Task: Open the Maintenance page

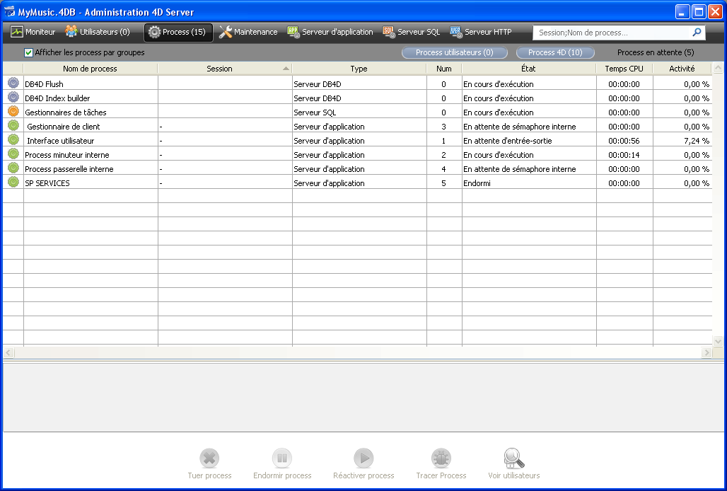Action: click(248, 32)
